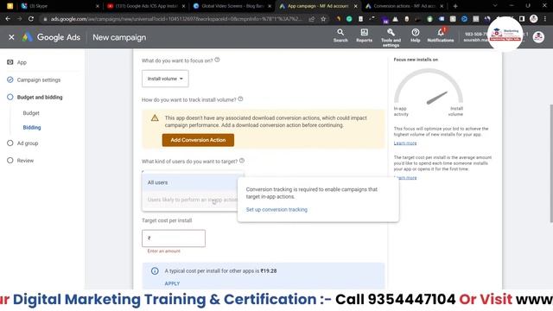553x311 pixels.
Task: Switch to the Global Video Screens tab
Action: coord(232,6)
